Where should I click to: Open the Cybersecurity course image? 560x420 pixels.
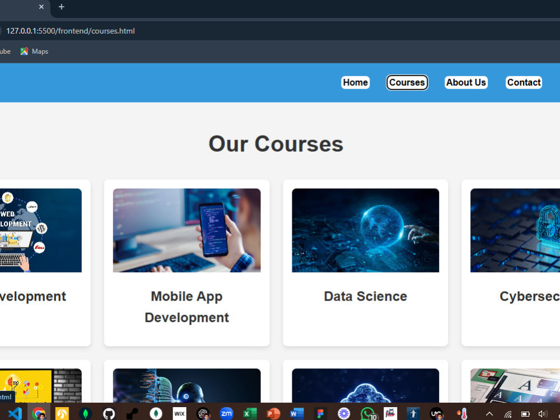515,230
